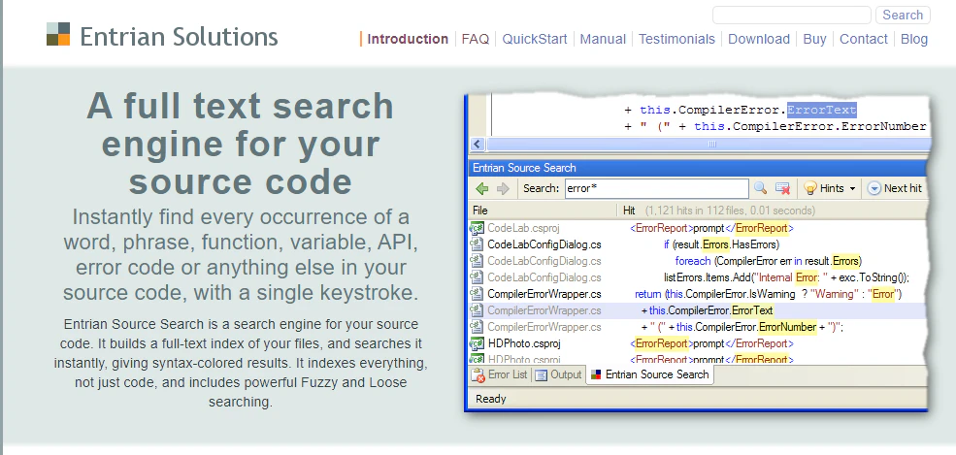Click the Source Search box containing error*
This screenshot has width=956, height=455.
pos(657,188)
